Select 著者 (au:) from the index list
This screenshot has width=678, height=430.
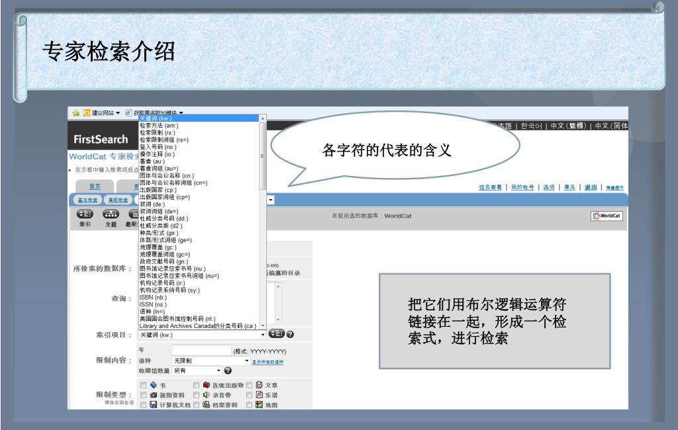coord(152,161)
